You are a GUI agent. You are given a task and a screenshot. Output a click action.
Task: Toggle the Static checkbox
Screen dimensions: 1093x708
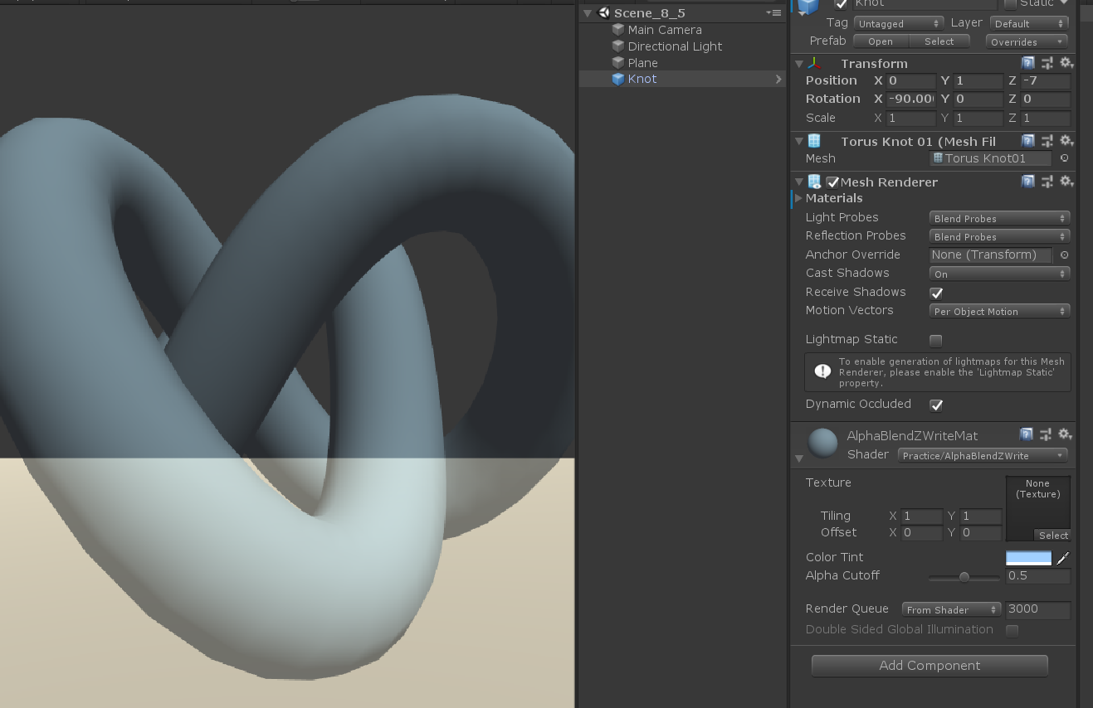tap(1010, 3)
